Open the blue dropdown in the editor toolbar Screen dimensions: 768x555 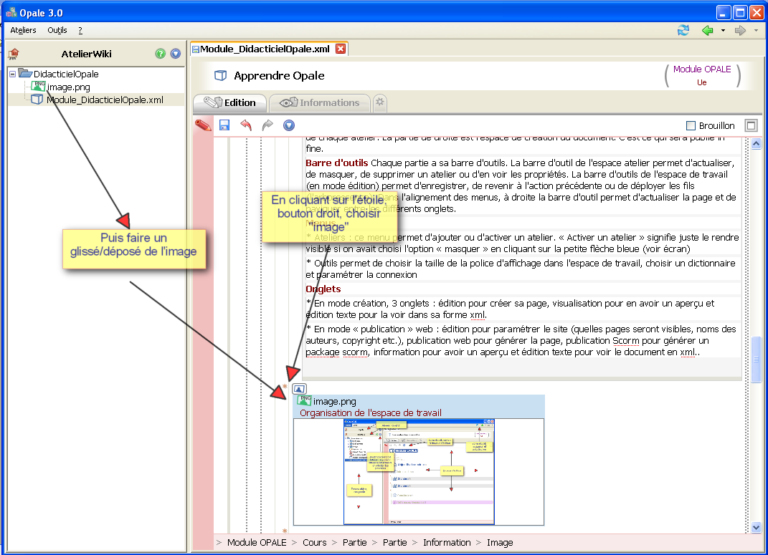[289, 125]
